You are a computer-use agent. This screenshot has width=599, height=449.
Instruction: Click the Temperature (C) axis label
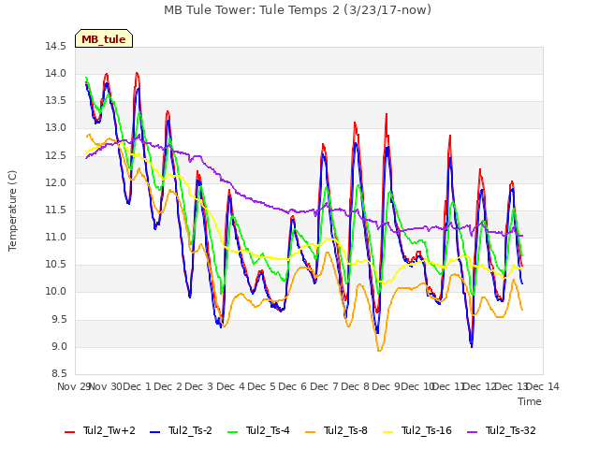12,210
